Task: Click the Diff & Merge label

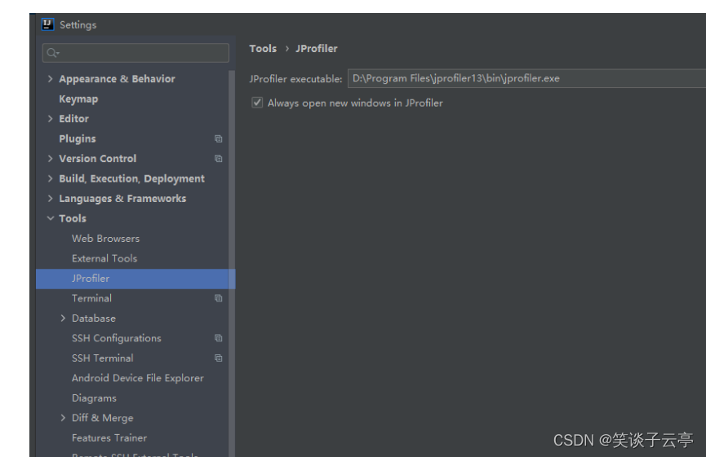Action: click(103, 418)
